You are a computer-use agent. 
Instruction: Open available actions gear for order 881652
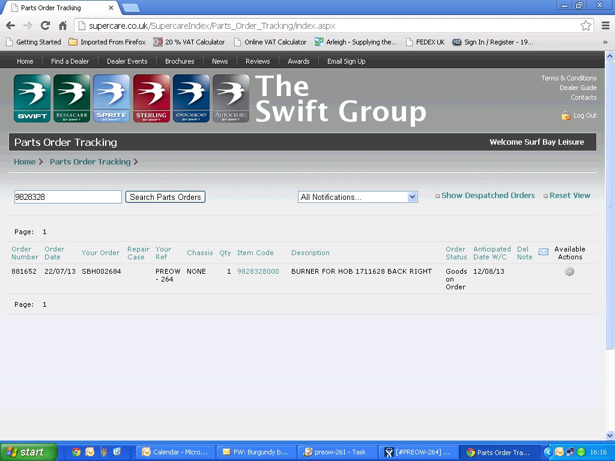[569, 271]
